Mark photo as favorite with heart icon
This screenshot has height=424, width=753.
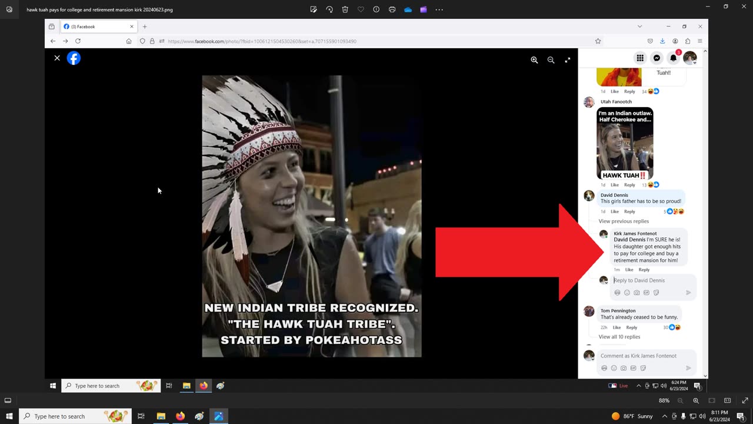coord(361,9)
